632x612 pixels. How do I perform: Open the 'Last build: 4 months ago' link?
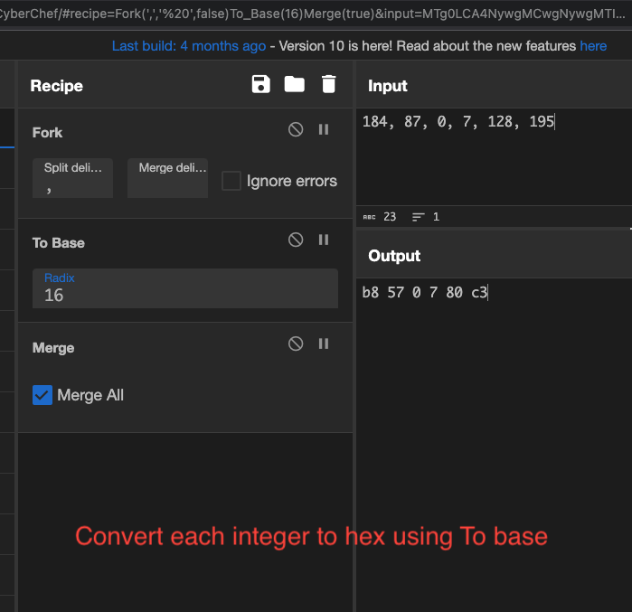189,46
